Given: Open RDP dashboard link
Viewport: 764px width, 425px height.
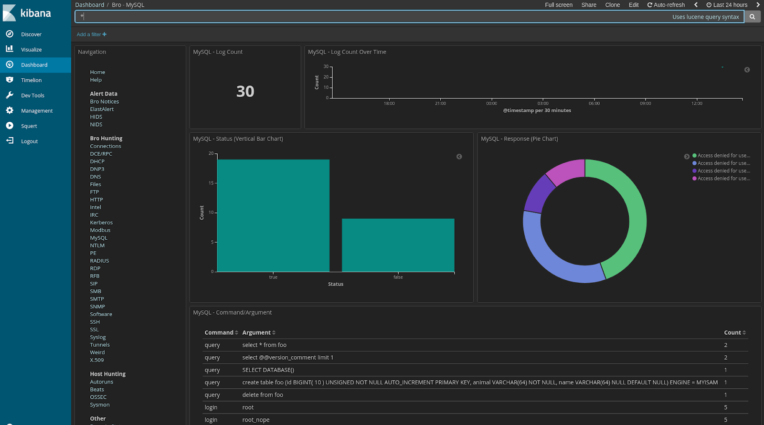Looking at the screenshot, I should click(95, 268).
